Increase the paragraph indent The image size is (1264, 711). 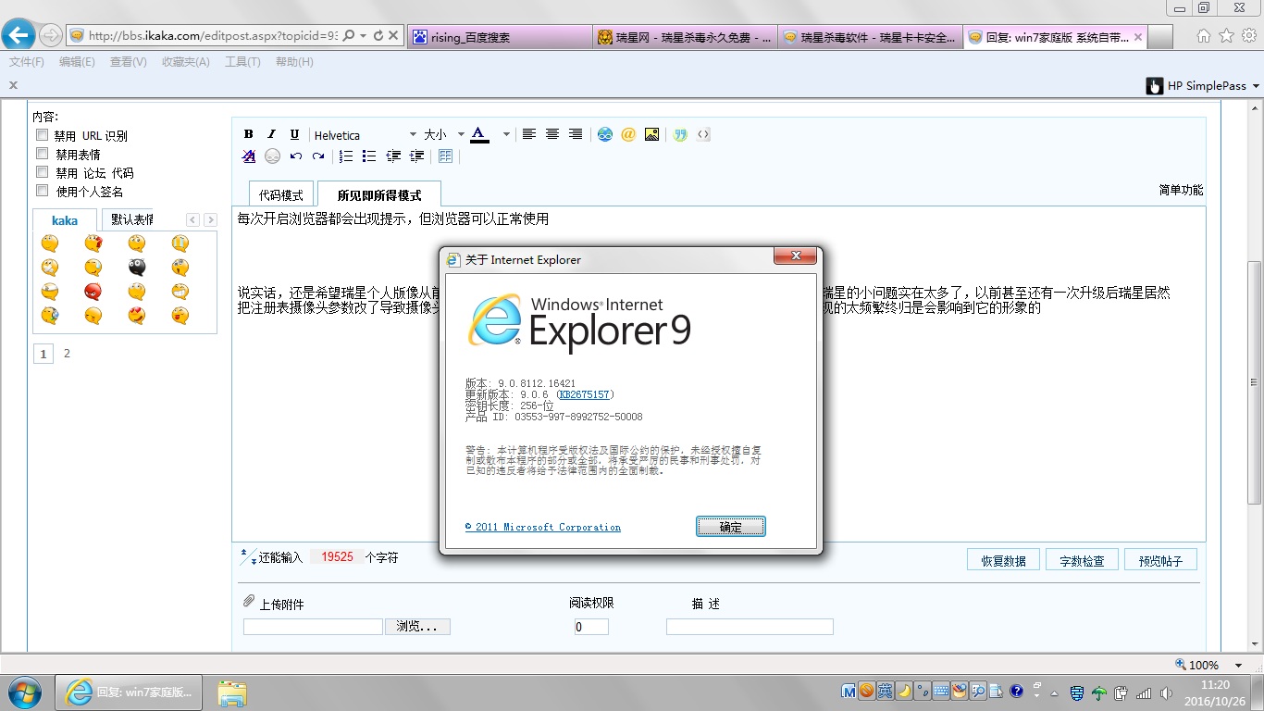coord(416,156)
